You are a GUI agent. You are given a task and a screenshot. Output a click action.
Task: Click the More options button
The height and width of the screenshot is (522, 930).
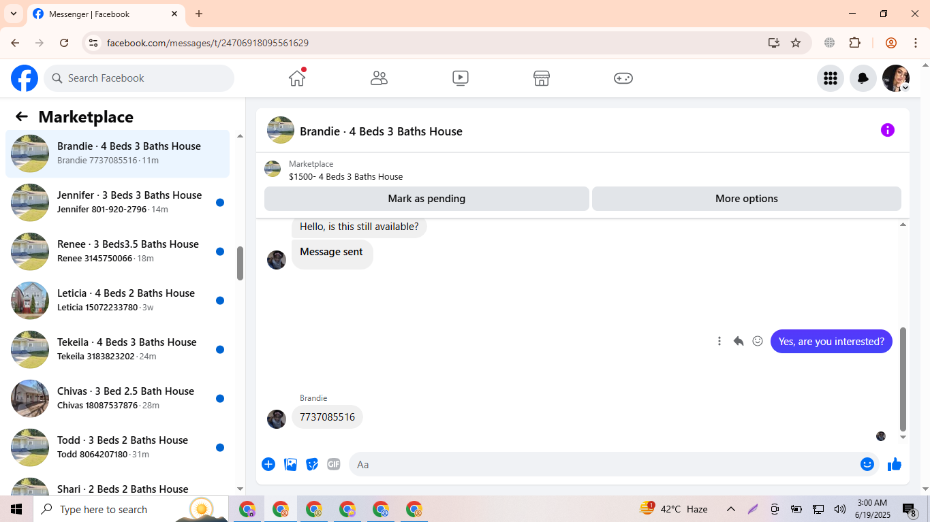pos(747,199)
